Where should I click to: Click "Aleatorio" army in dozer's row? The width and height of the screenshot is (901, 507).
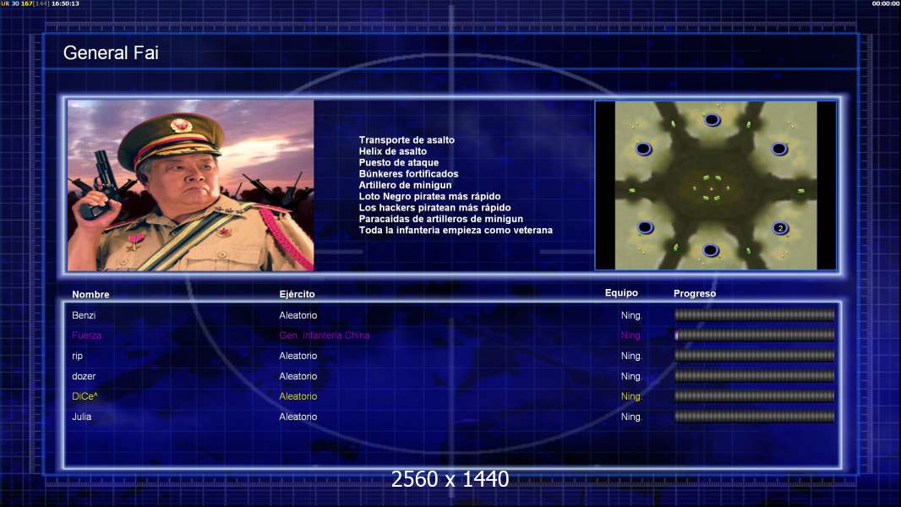[298, 376]
